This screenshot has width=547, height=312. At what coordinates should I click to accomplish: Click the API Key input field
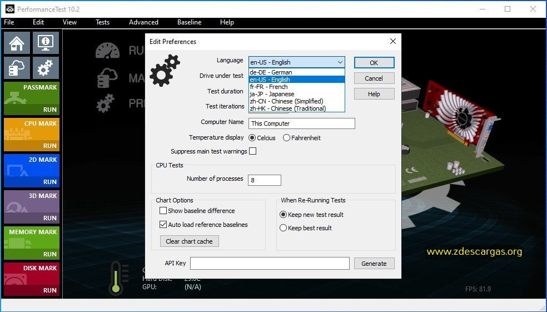(270, 264)
